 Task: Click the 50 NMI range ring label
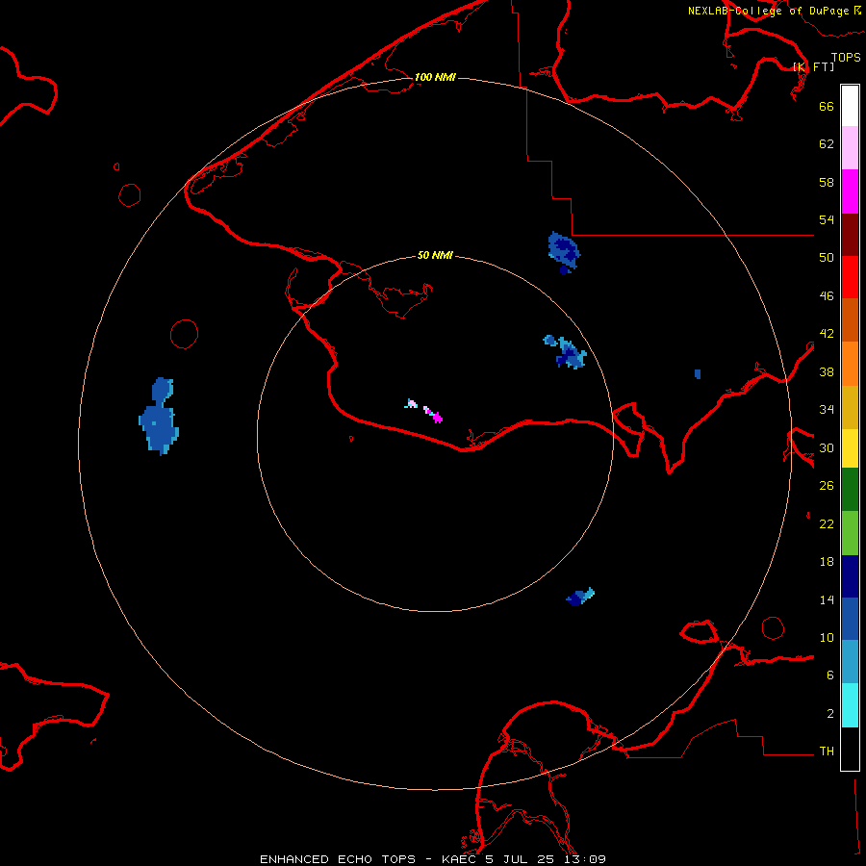(435, 255)
